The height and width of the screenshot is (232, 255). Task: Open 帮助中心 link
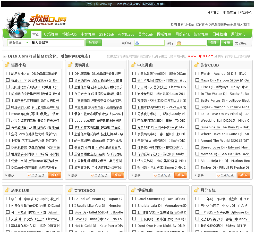[x=246, y=12]
